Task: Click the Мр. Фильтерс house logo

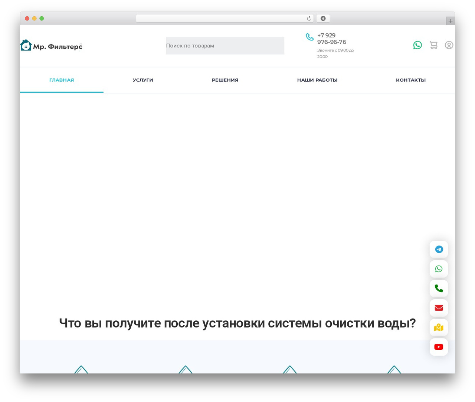Action: tap(26, 45)
